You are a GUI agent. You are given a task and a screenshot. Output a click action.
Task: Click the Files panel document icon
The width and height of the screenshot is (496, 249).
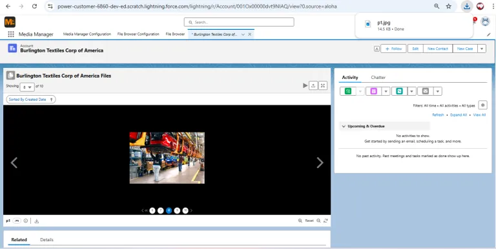[x=10, y=76]
